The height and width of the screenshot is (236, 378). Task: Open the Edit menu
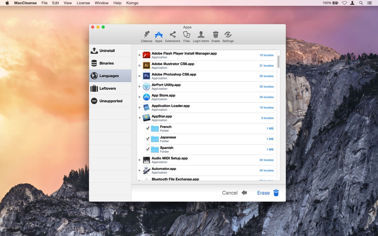tap(56, 3)
